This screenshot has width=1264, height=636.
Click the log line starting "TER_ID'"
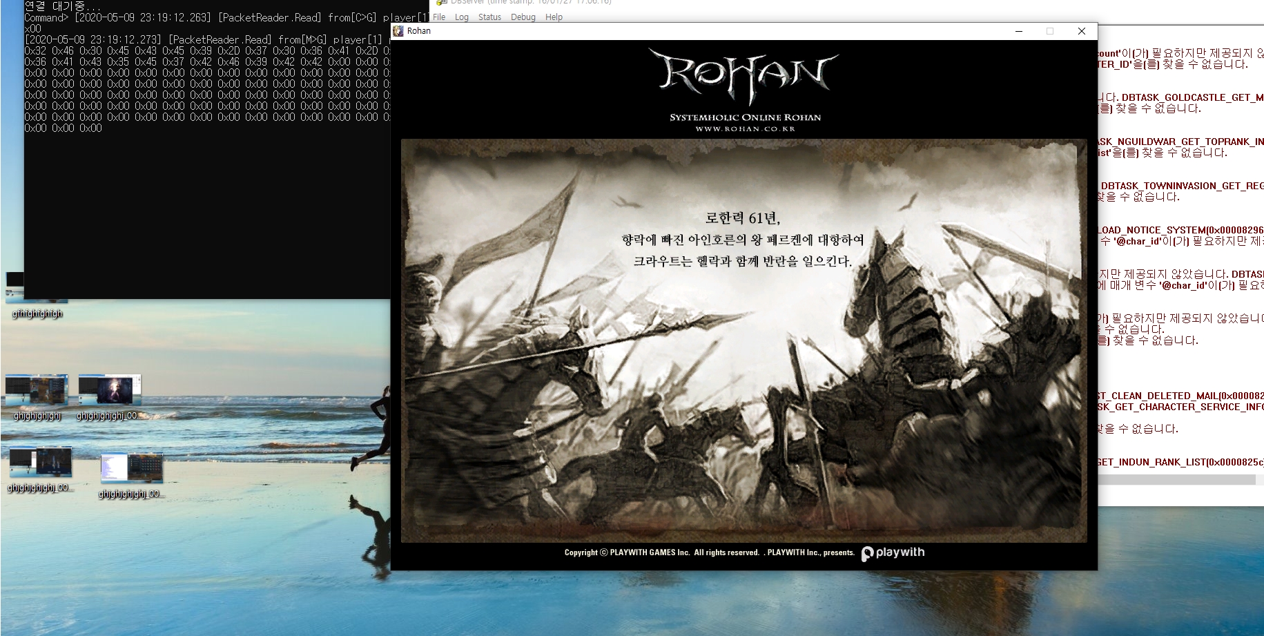(1173, 64)
